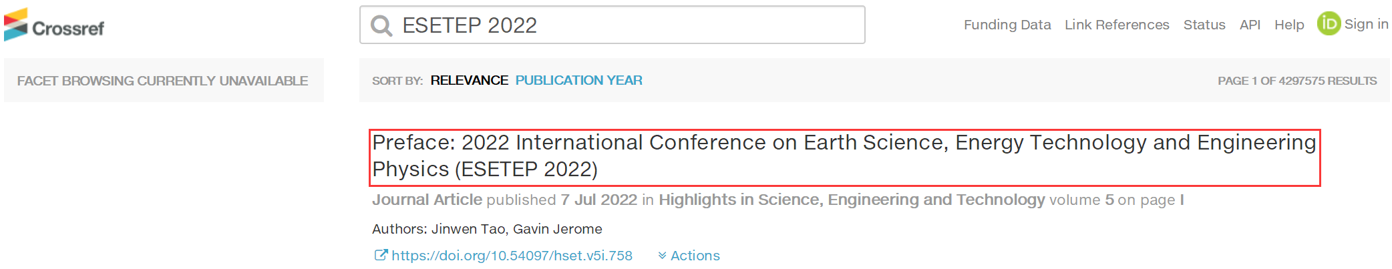1392x269 pixels.
Task: Click the external link icon beside the DOI
Action: [380, 255]
